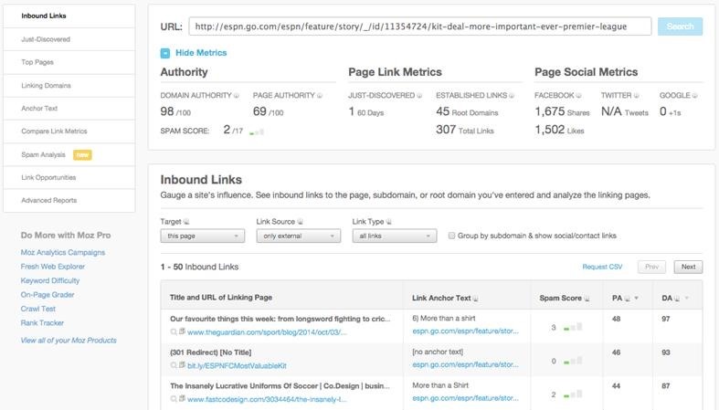Click the page icon beside bit.ly link

(x=182, y=364)
